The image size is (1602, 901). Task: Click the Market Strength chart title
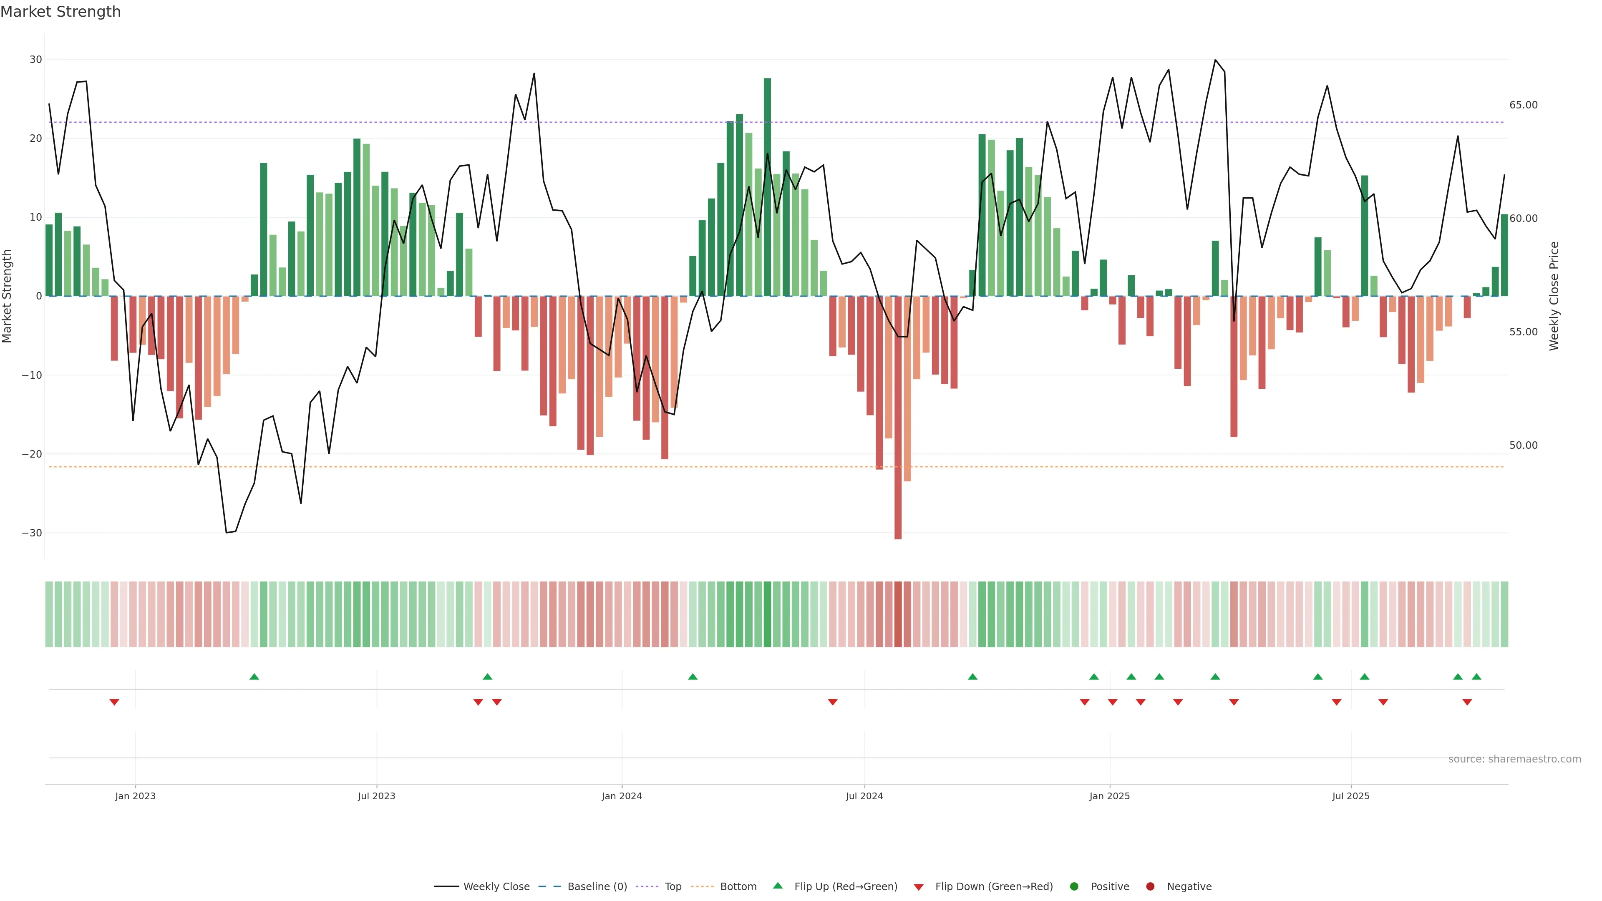(60, 12)
